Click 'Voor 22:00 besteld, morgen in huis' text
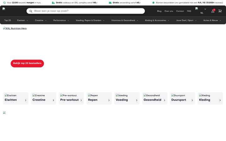This screenshot has height=141, width=226. (x=24, y=3)
